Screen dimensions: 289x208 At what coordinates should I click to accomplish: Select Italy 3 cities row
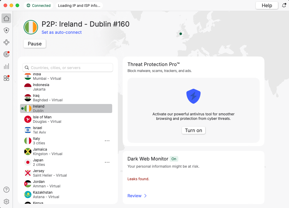pyautogui.click(x=66, y=141)
